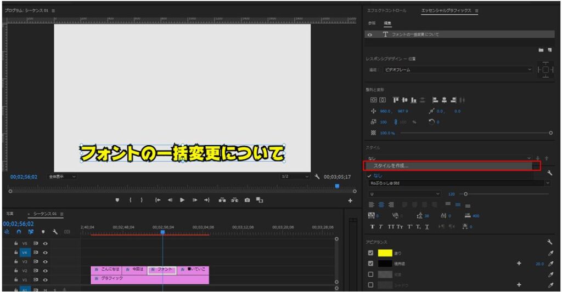562x292 pixels.
Task: Uncheck the yellow fill (塗り) checkbox
Action: 370,253
